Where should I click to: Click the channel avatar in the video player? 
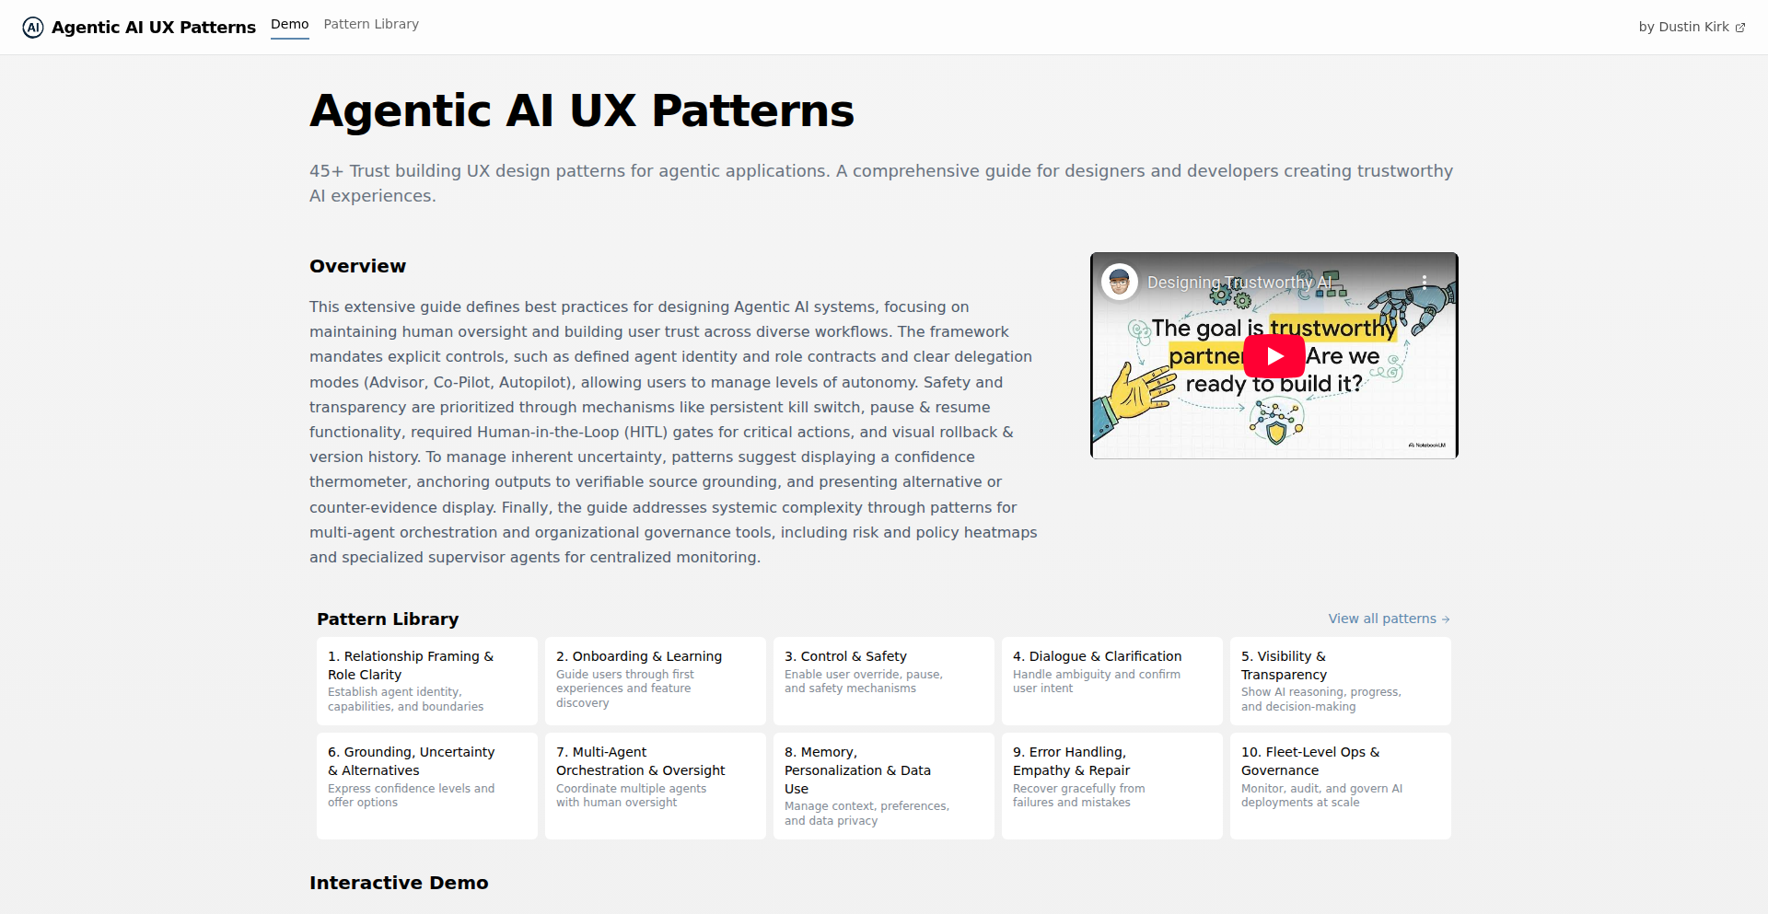1119,282
